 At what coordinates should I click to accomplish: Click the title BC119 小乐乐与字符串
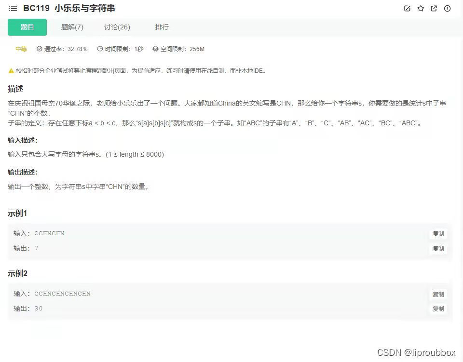point(69,8)
